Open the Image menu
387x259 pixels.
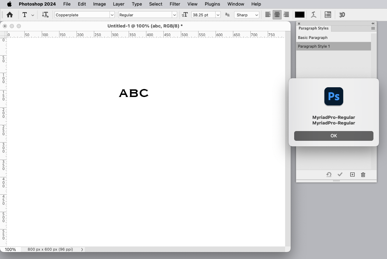99,4
